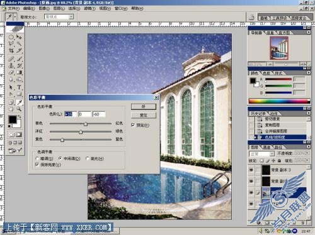Switch to the 通道 channels tab
The image size is (315, 235).
tap(266, 147)
